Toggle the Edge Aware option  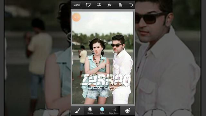click(114, 111)
